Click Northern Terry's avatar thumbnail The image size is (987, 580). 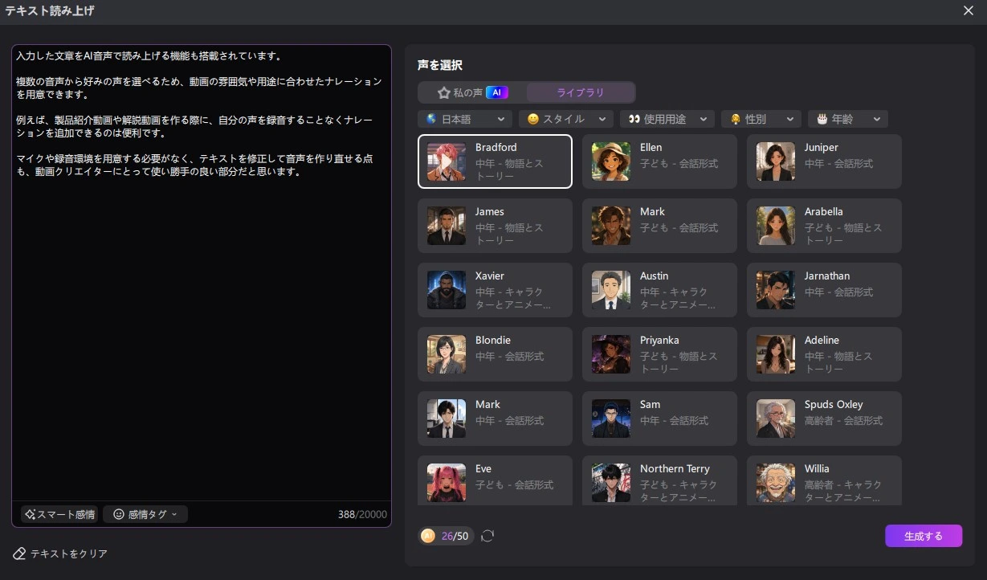611,483
